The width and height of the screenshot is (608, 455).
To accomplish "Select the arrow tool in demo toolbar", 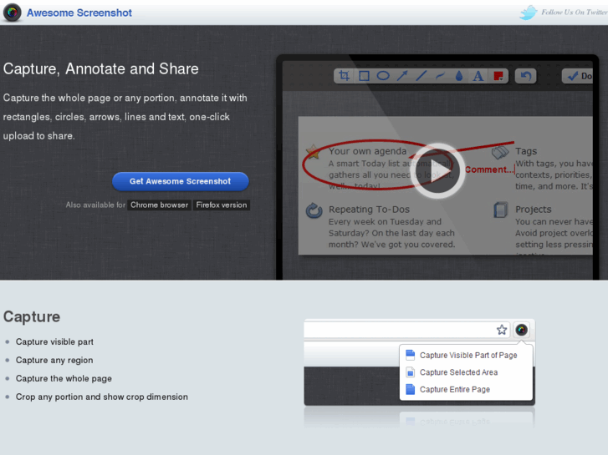I will coord(402,75).
